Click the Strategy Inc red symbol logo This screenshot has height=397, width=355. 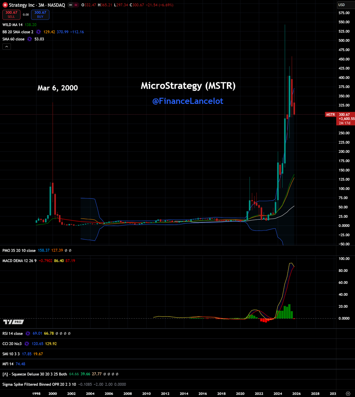pyautogui.click(x=5, y=5)
